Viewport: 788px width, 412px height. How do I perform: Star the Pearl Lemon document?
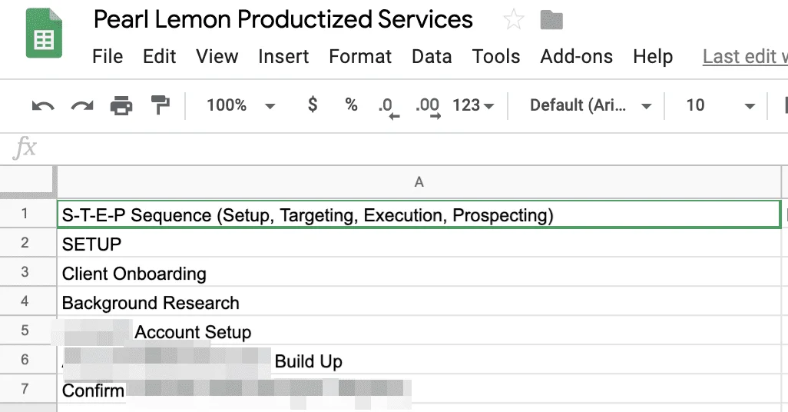514,20
